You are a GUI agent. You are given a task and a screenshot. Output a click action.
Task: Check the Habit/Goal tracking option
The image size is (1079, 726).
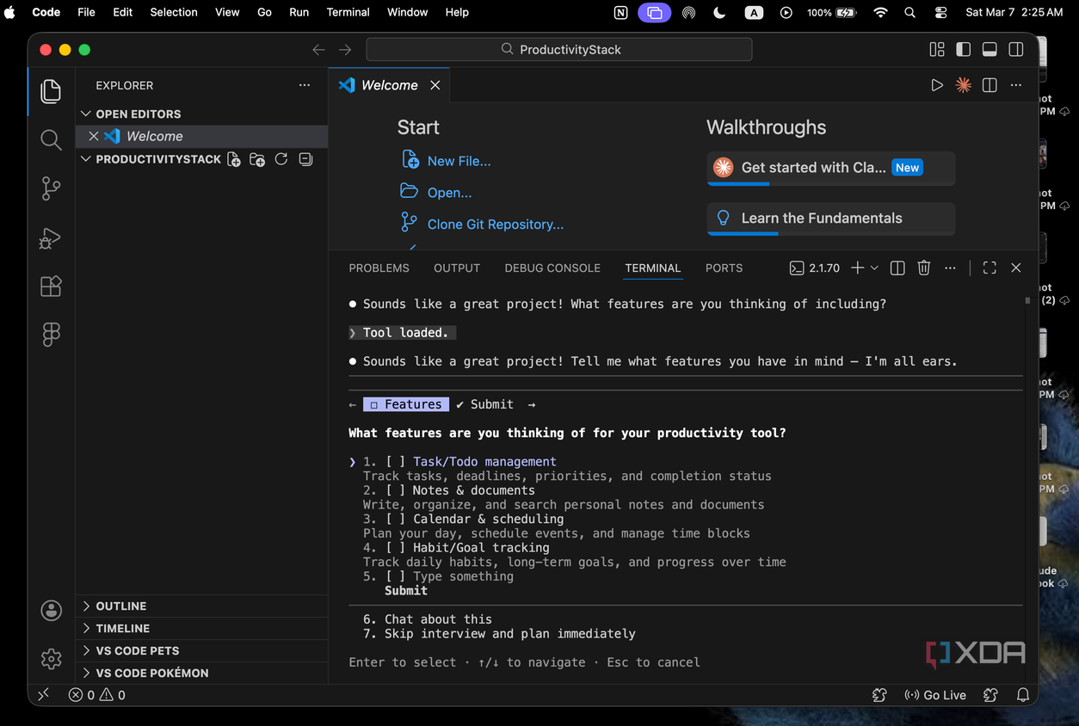(395, 548)
